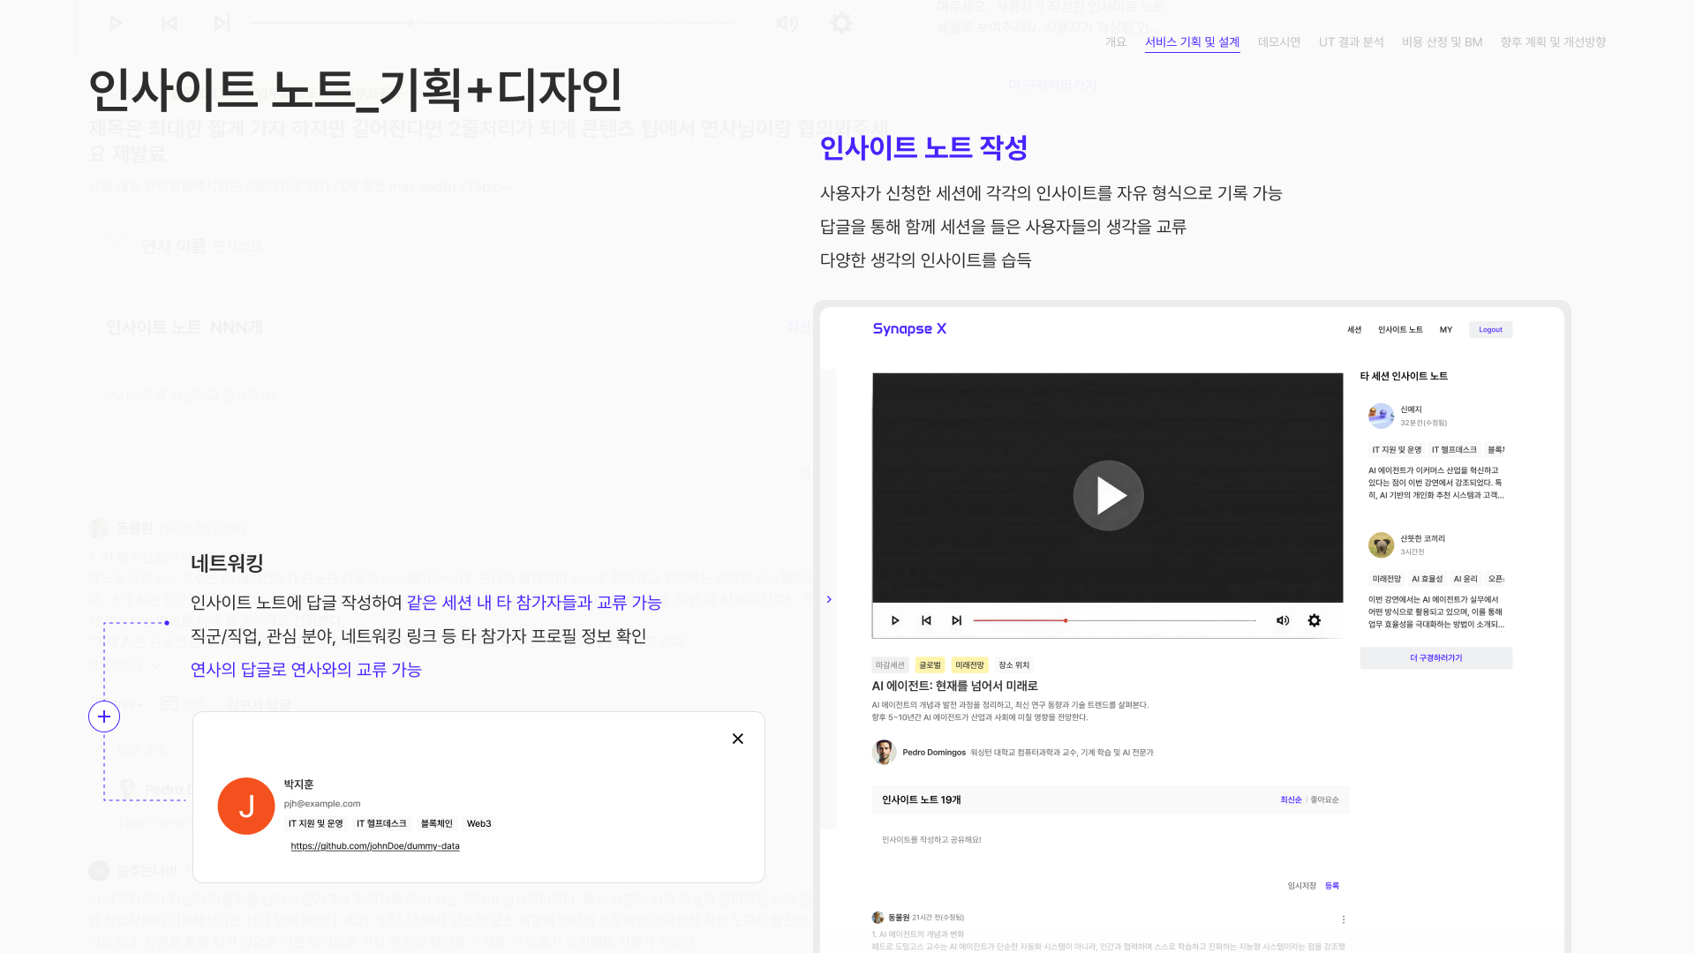This screenshot has height=953, width=1695.
Task: Switch to the 데모시연 tab
Action: pos(1279,42)
